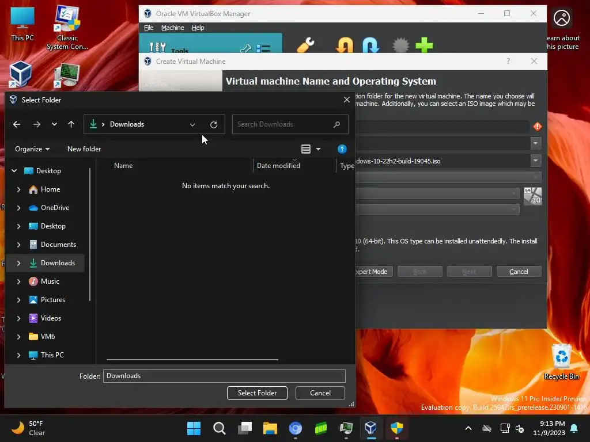Expand the OneDrive tree node
Viewport: 590px width, 442px height.
click(x=18, y=208)
